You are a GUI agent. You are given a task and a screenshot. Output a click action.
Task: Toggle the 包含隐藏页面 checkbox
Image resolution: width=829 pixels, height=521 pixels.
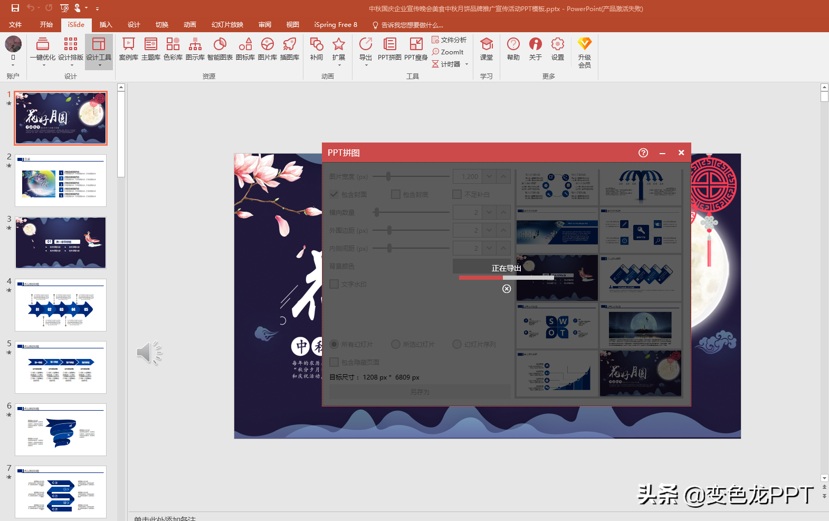point(334,362)
